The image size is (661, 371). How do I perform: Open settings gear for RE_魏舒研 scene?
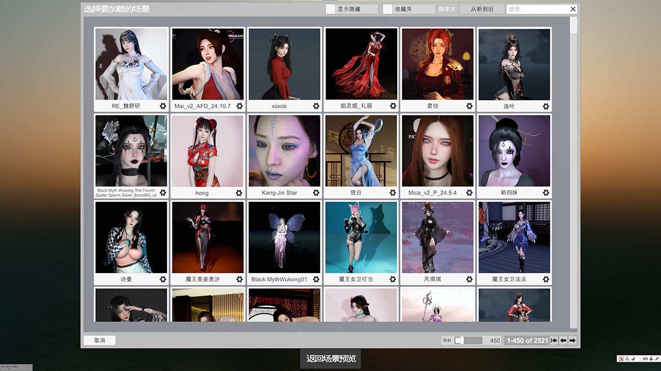pyautogui.click(x=163, y=106)
